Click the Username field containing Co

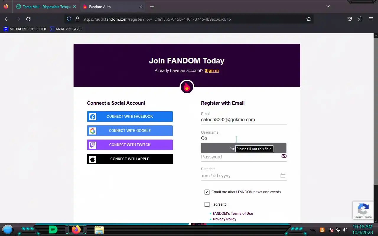tap(244, 138)
